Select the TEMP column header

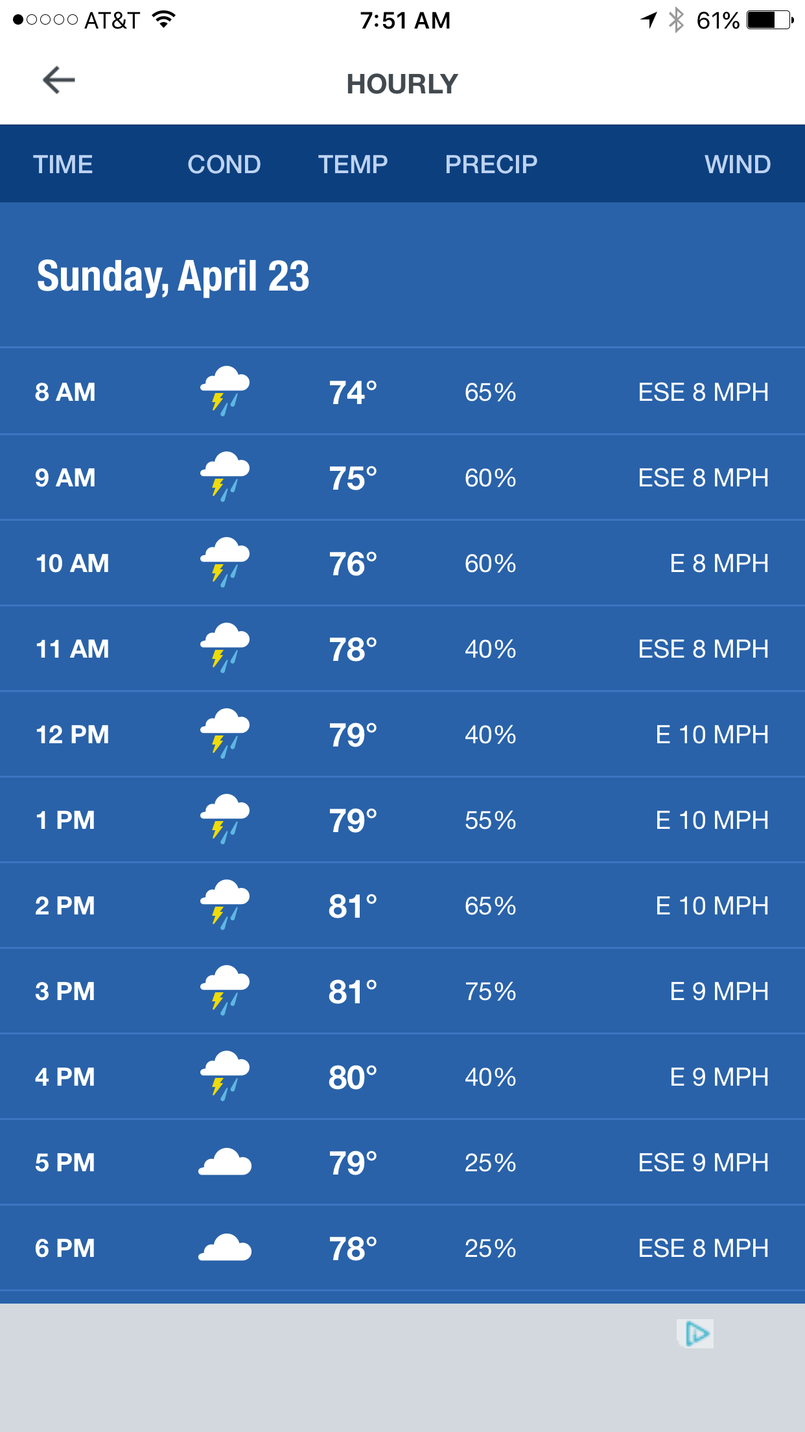click(x=353, y=164)
